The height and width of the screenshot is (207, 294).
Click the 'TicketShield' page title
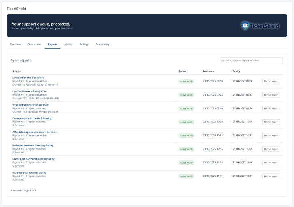16,9
